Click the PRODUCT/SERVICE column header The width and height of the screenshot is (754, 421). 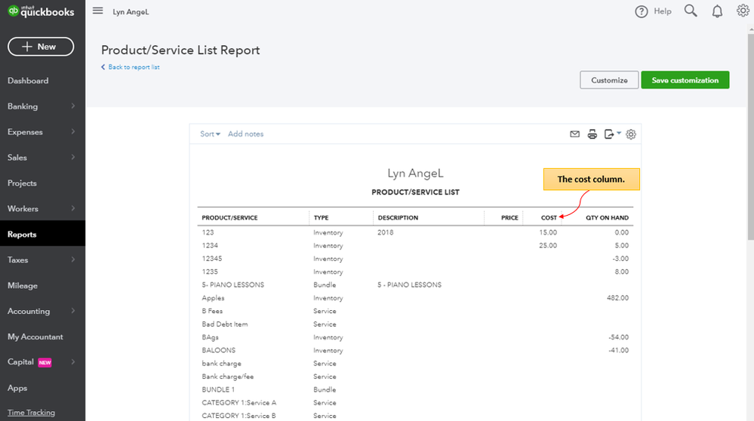tap(230, 218)
